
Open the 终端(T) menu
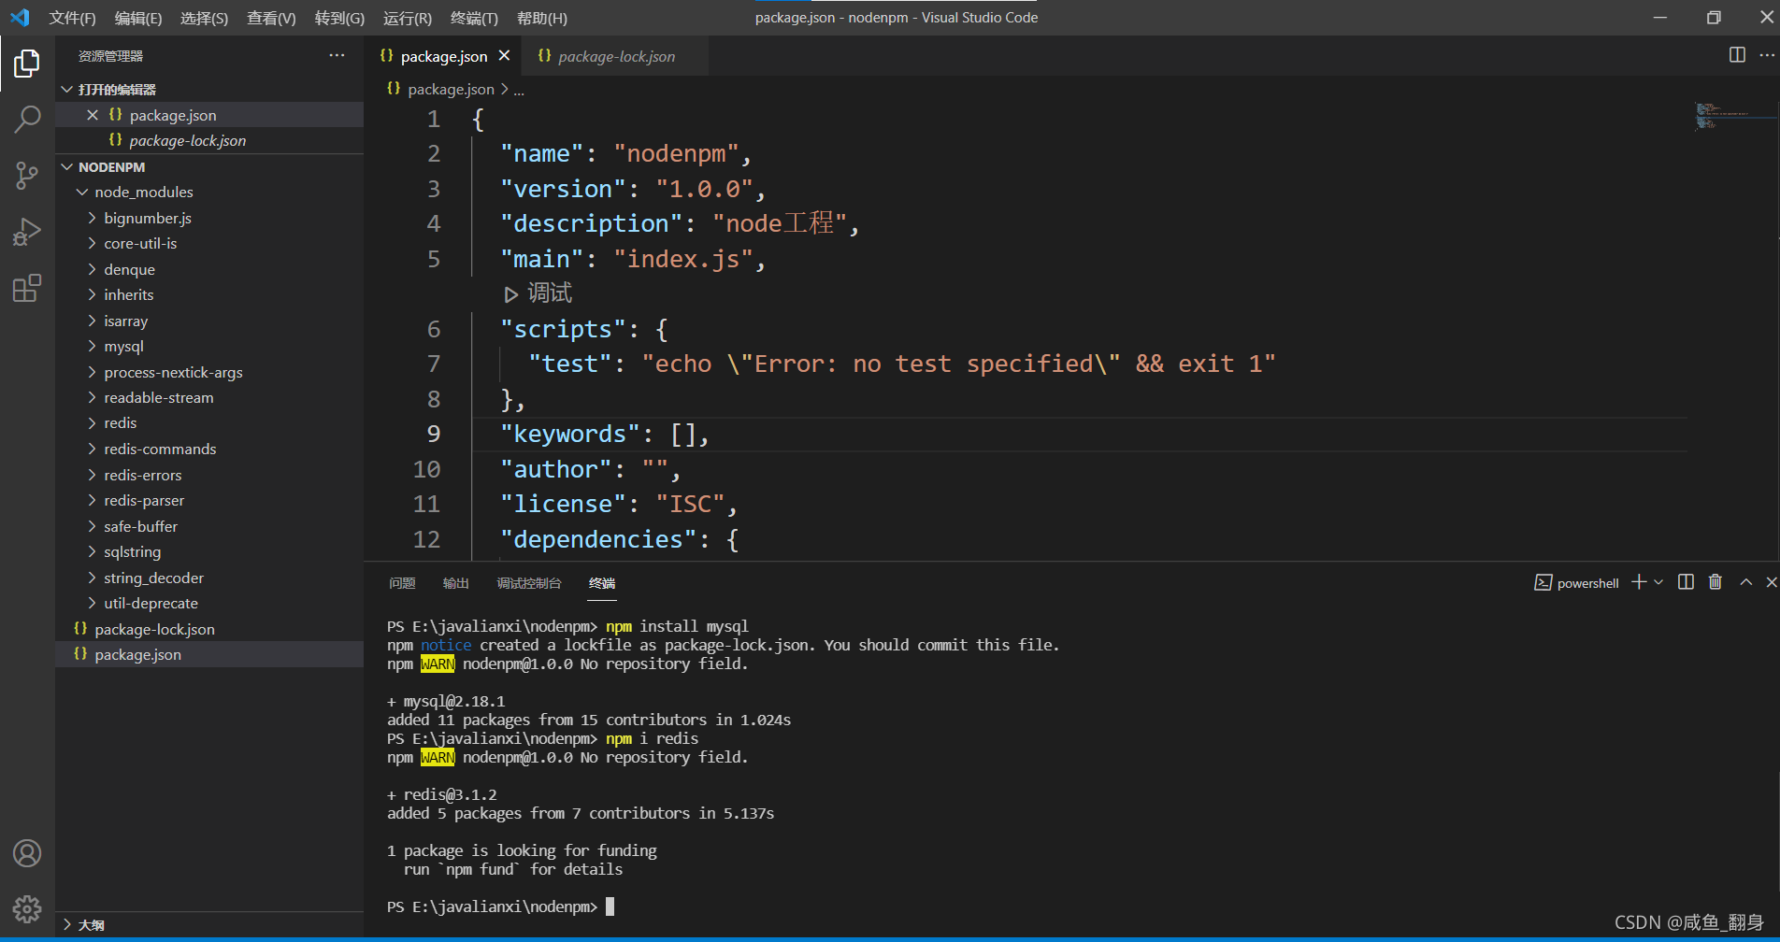click(474, 18)
